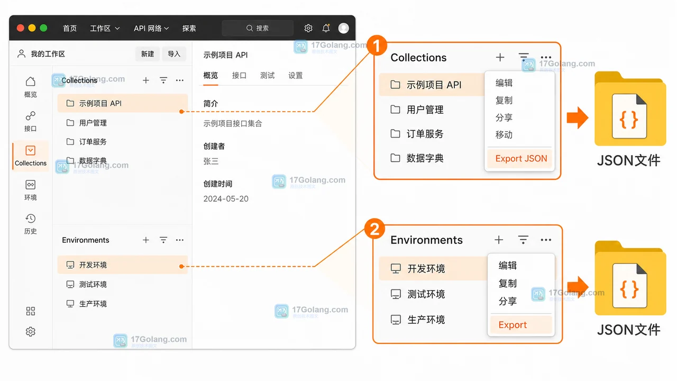Open Environments more options in main window
The width and height of the screenshot is (677, 381).
click(180, 240)
